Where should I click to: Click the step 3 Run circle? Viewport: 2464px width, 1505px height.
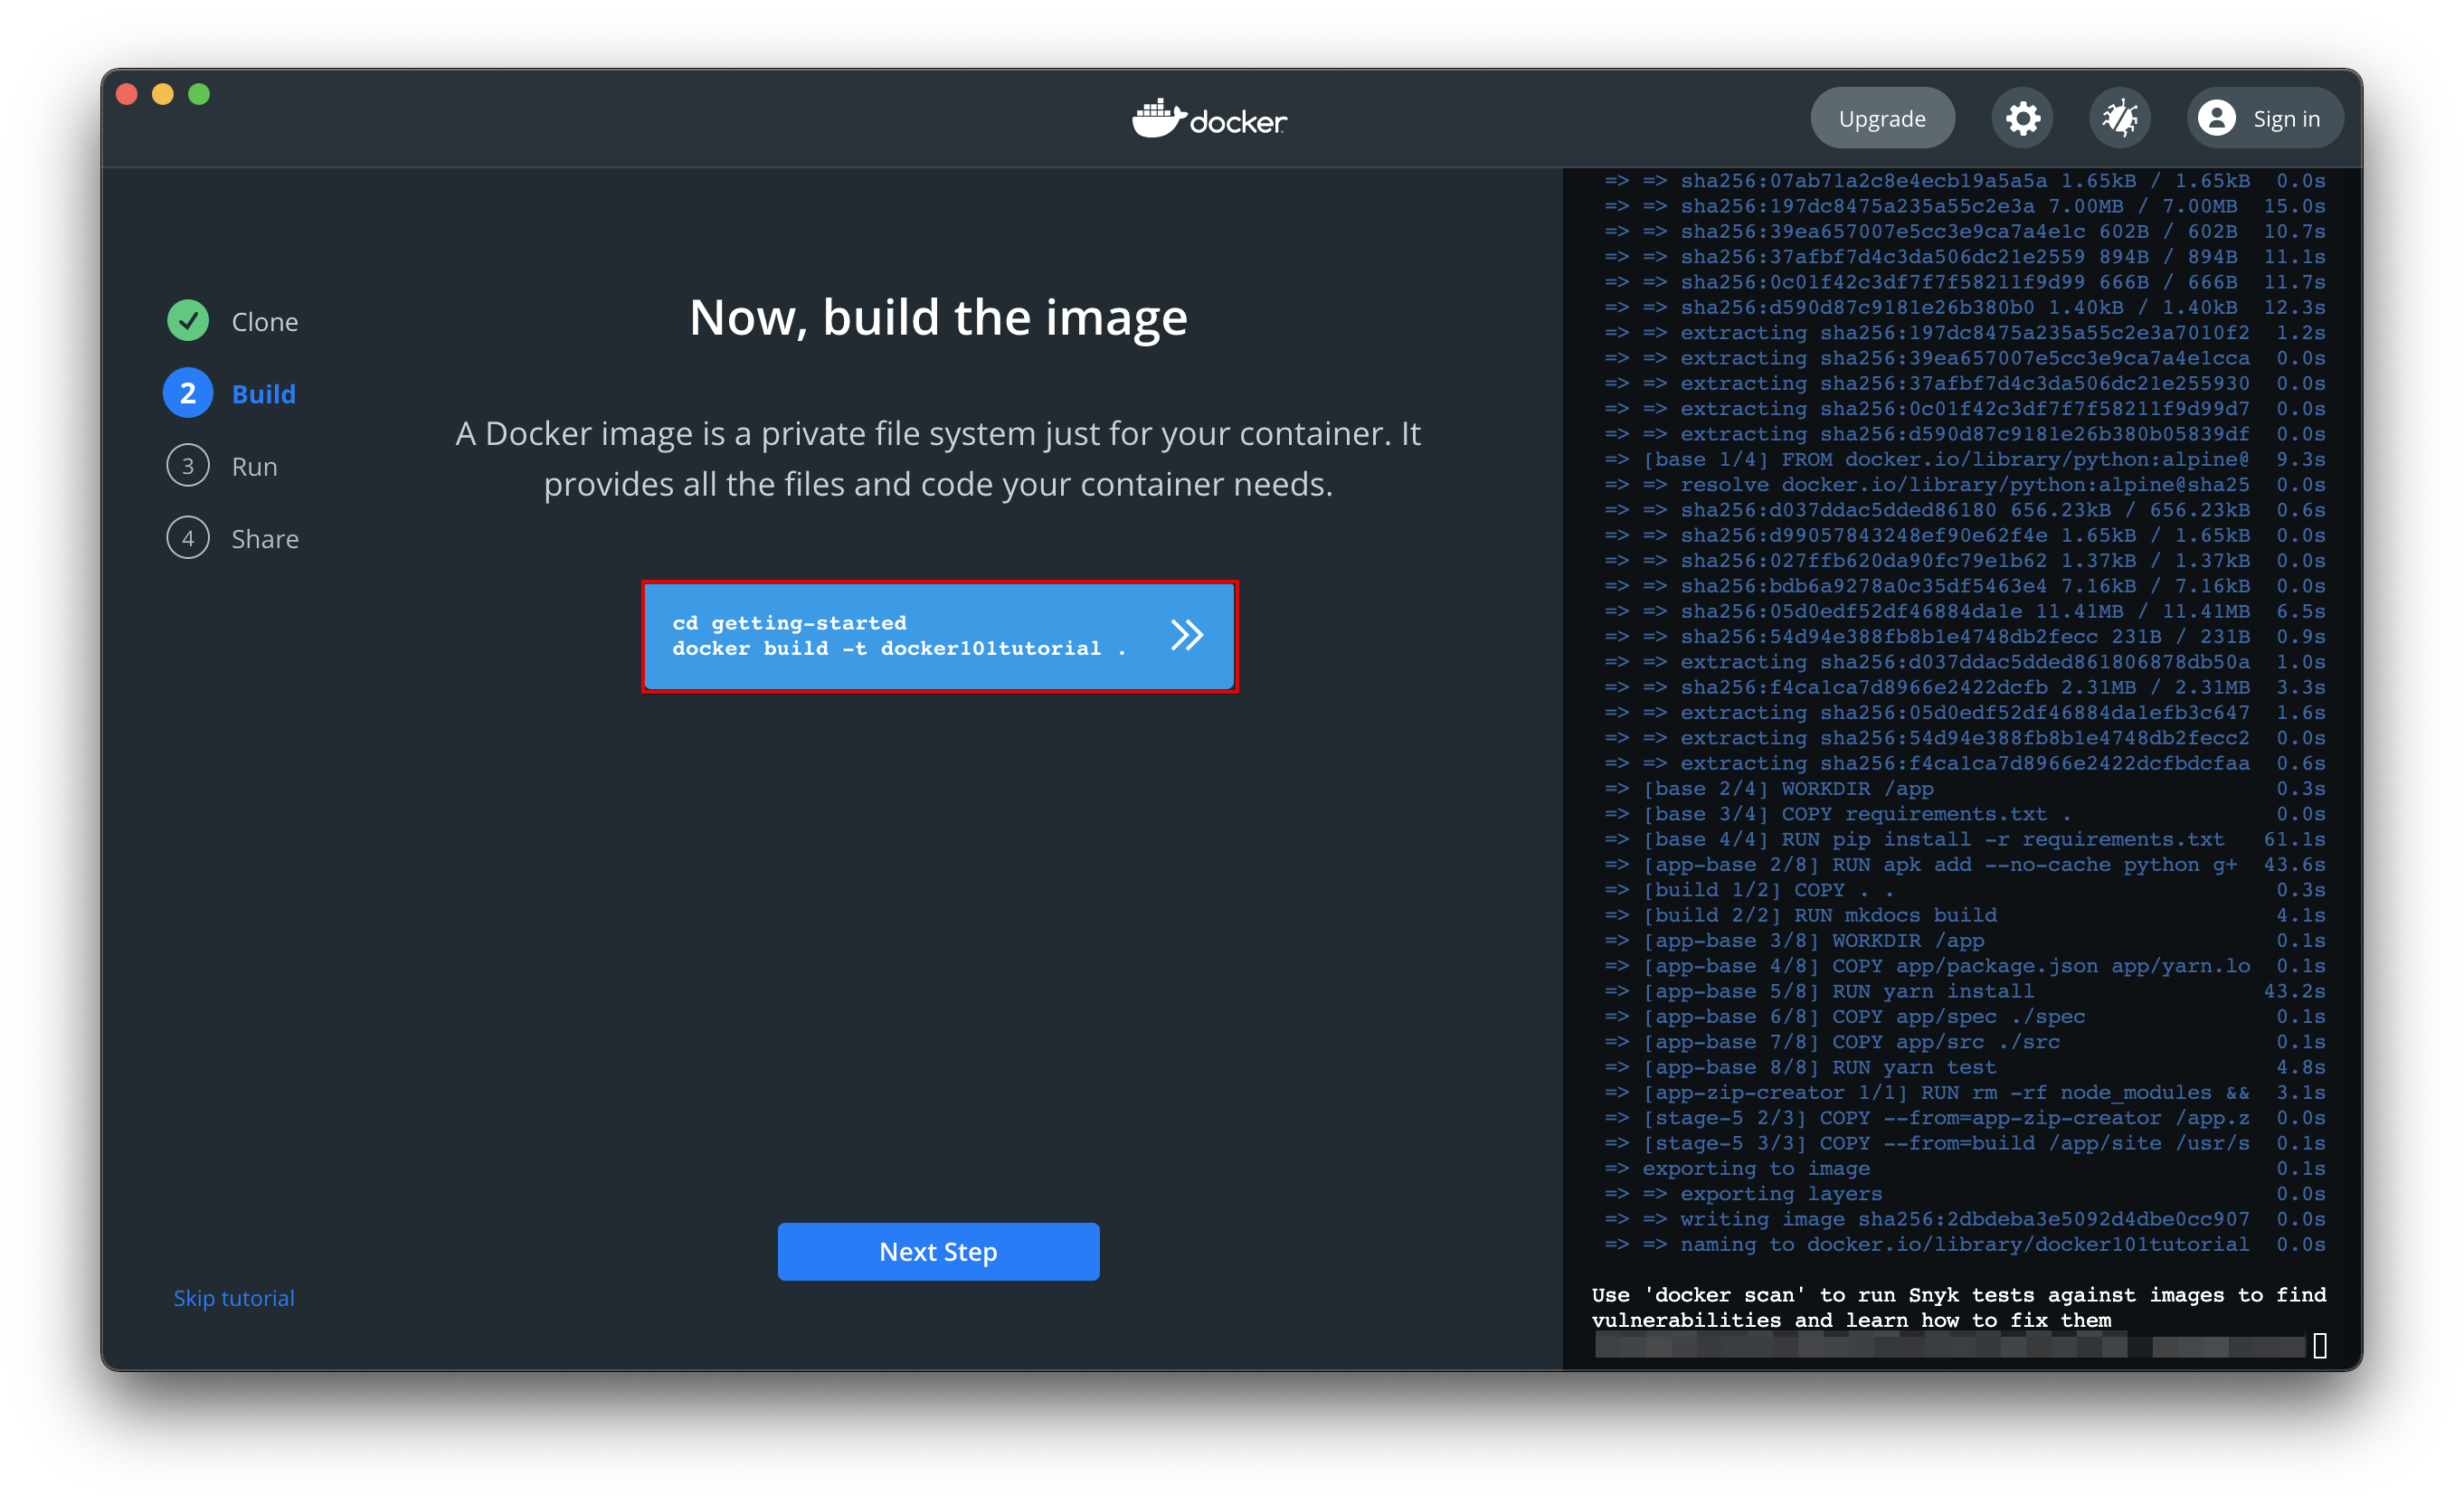188,466
